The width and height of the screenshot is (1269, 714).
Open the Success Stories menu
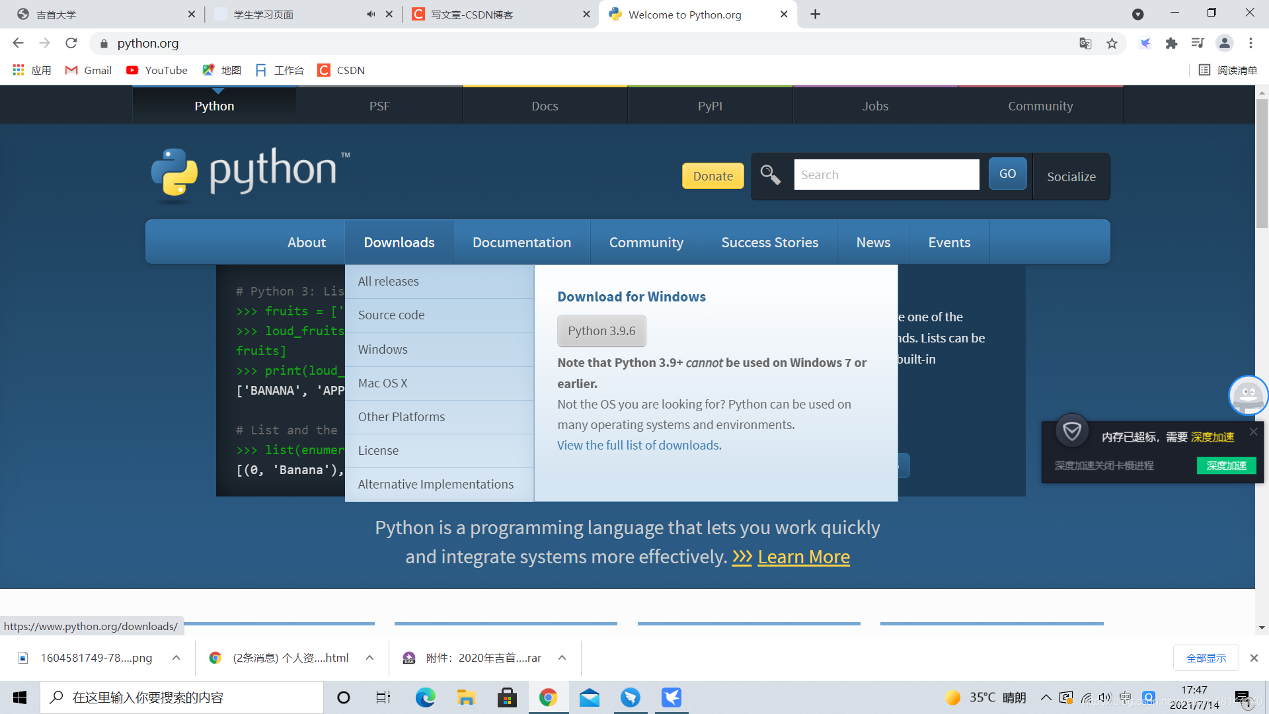pyautogui.click(x=769, y=242)
